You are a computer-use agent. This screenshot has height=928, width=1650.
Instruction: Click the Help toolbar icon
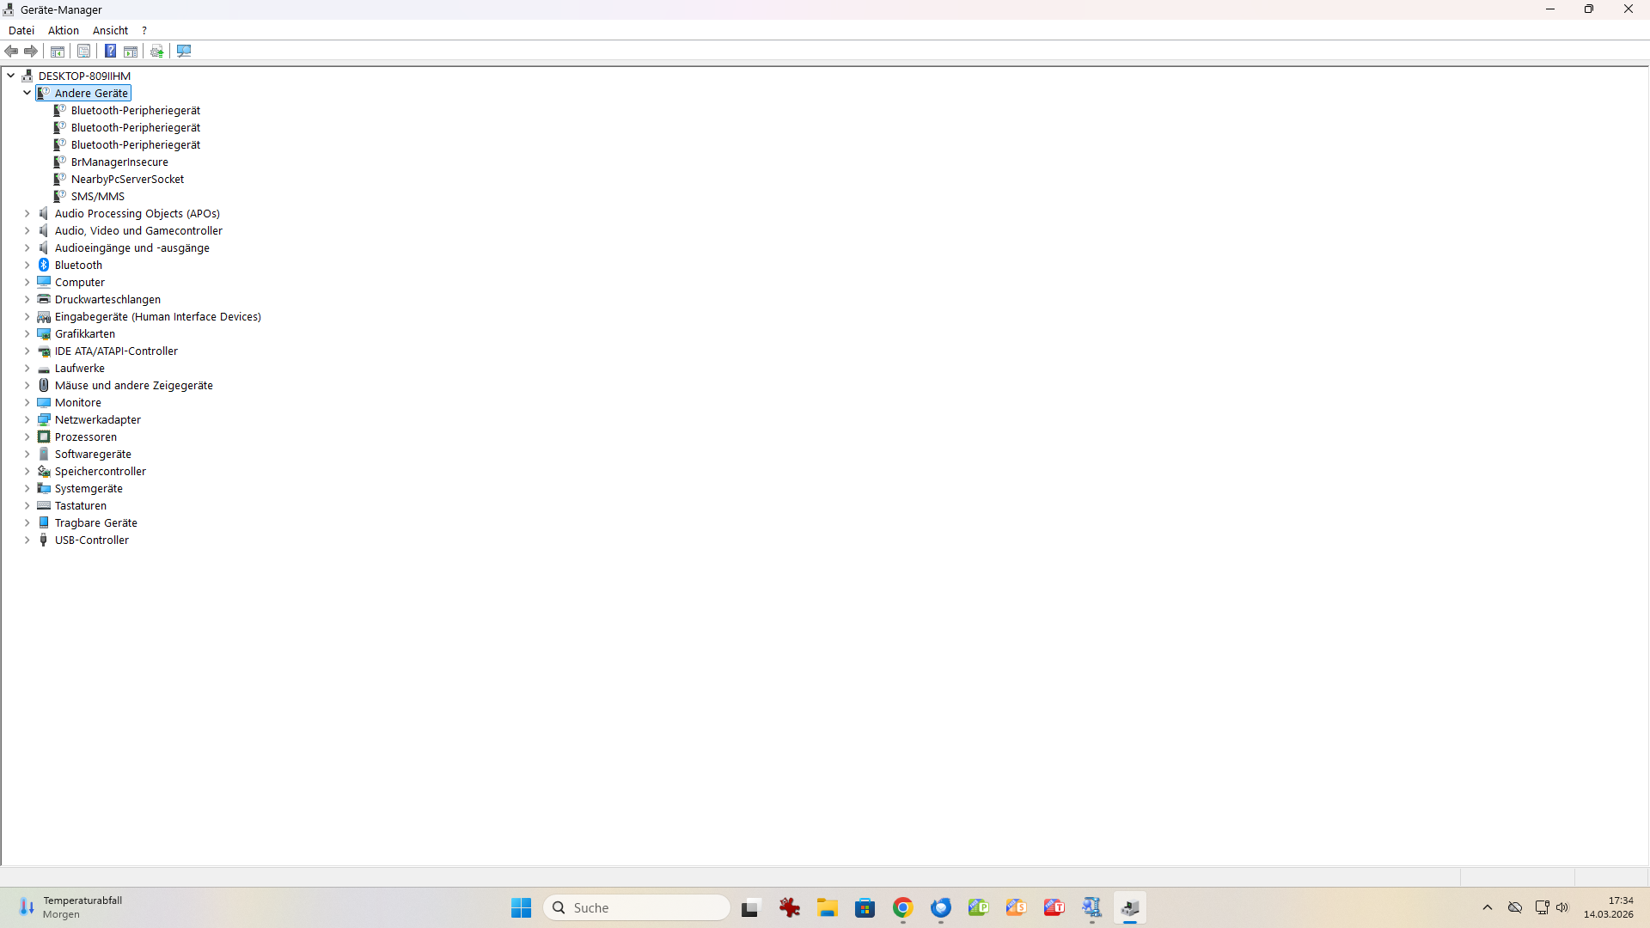pos(110,52)
